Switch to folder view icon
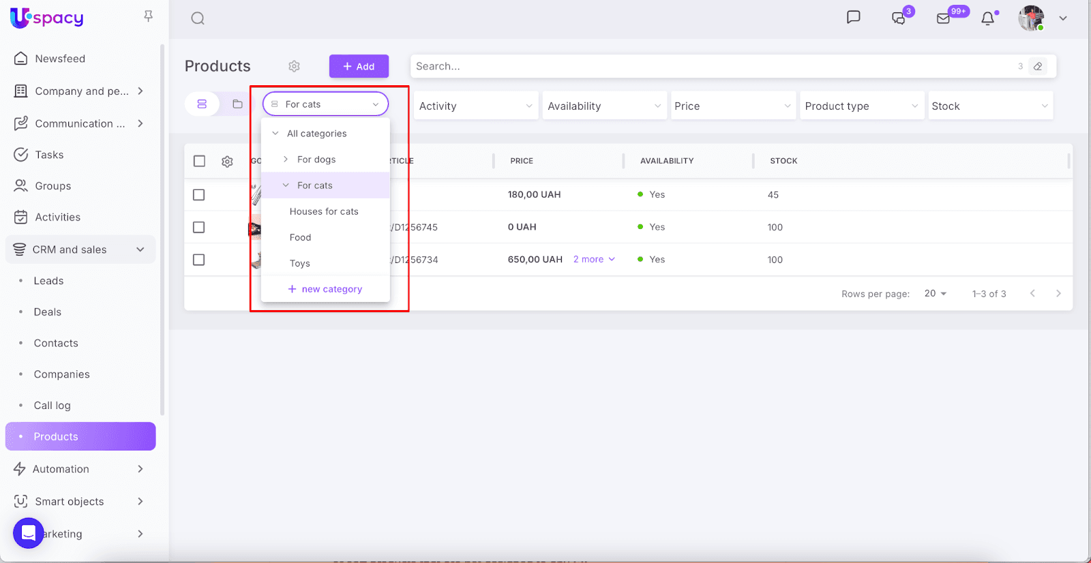This screenshot has height=563, width=1091. pos(237,104)
